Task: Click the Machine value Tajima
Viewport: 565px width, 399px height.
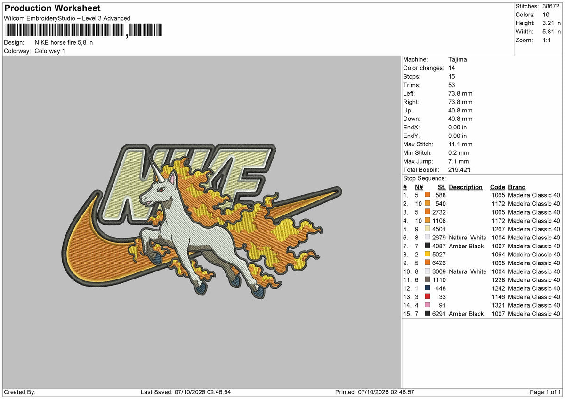Action: (x=458, y=59)
